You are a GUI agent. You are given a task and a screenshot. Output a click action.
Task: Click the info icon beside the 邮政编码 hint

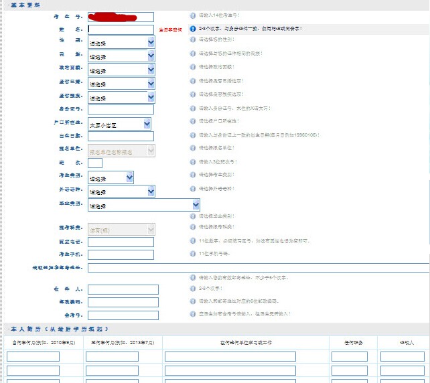193,301
